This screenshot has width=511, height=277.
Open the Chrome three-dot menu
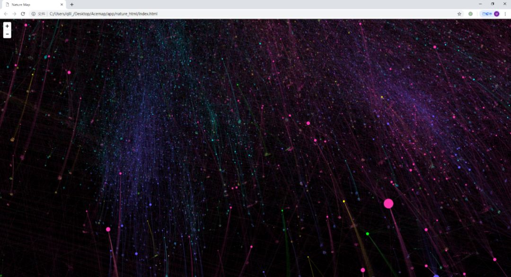click(505, 14)
